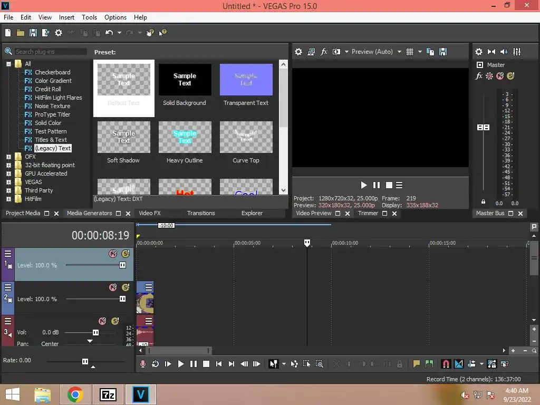Go to start of project
This screenshot has width=540, height=405.
click(x=219, y=364)
